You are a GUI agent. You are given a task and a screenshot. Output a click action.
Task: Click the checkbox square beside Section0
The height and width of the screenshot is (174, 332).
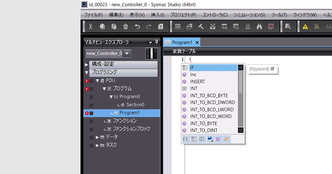[91, 105]
